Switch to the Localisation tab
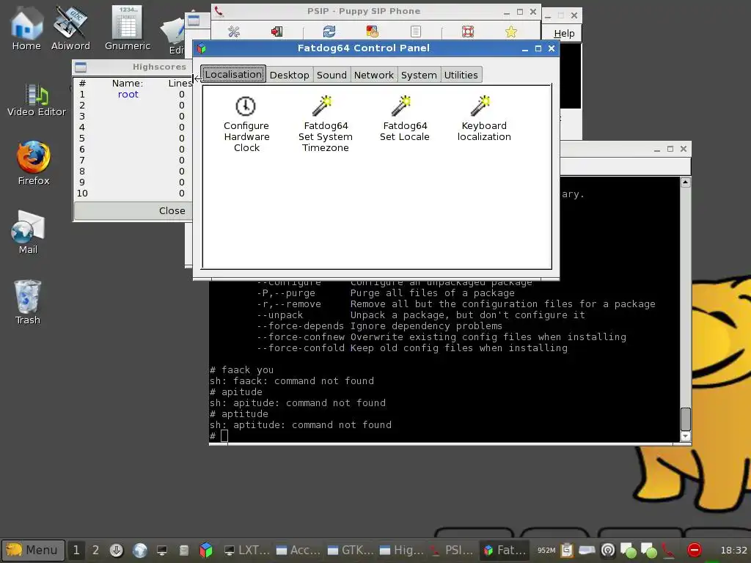Image resolution: width=751 pixels, height=563 pixels. tap(233, 74)
